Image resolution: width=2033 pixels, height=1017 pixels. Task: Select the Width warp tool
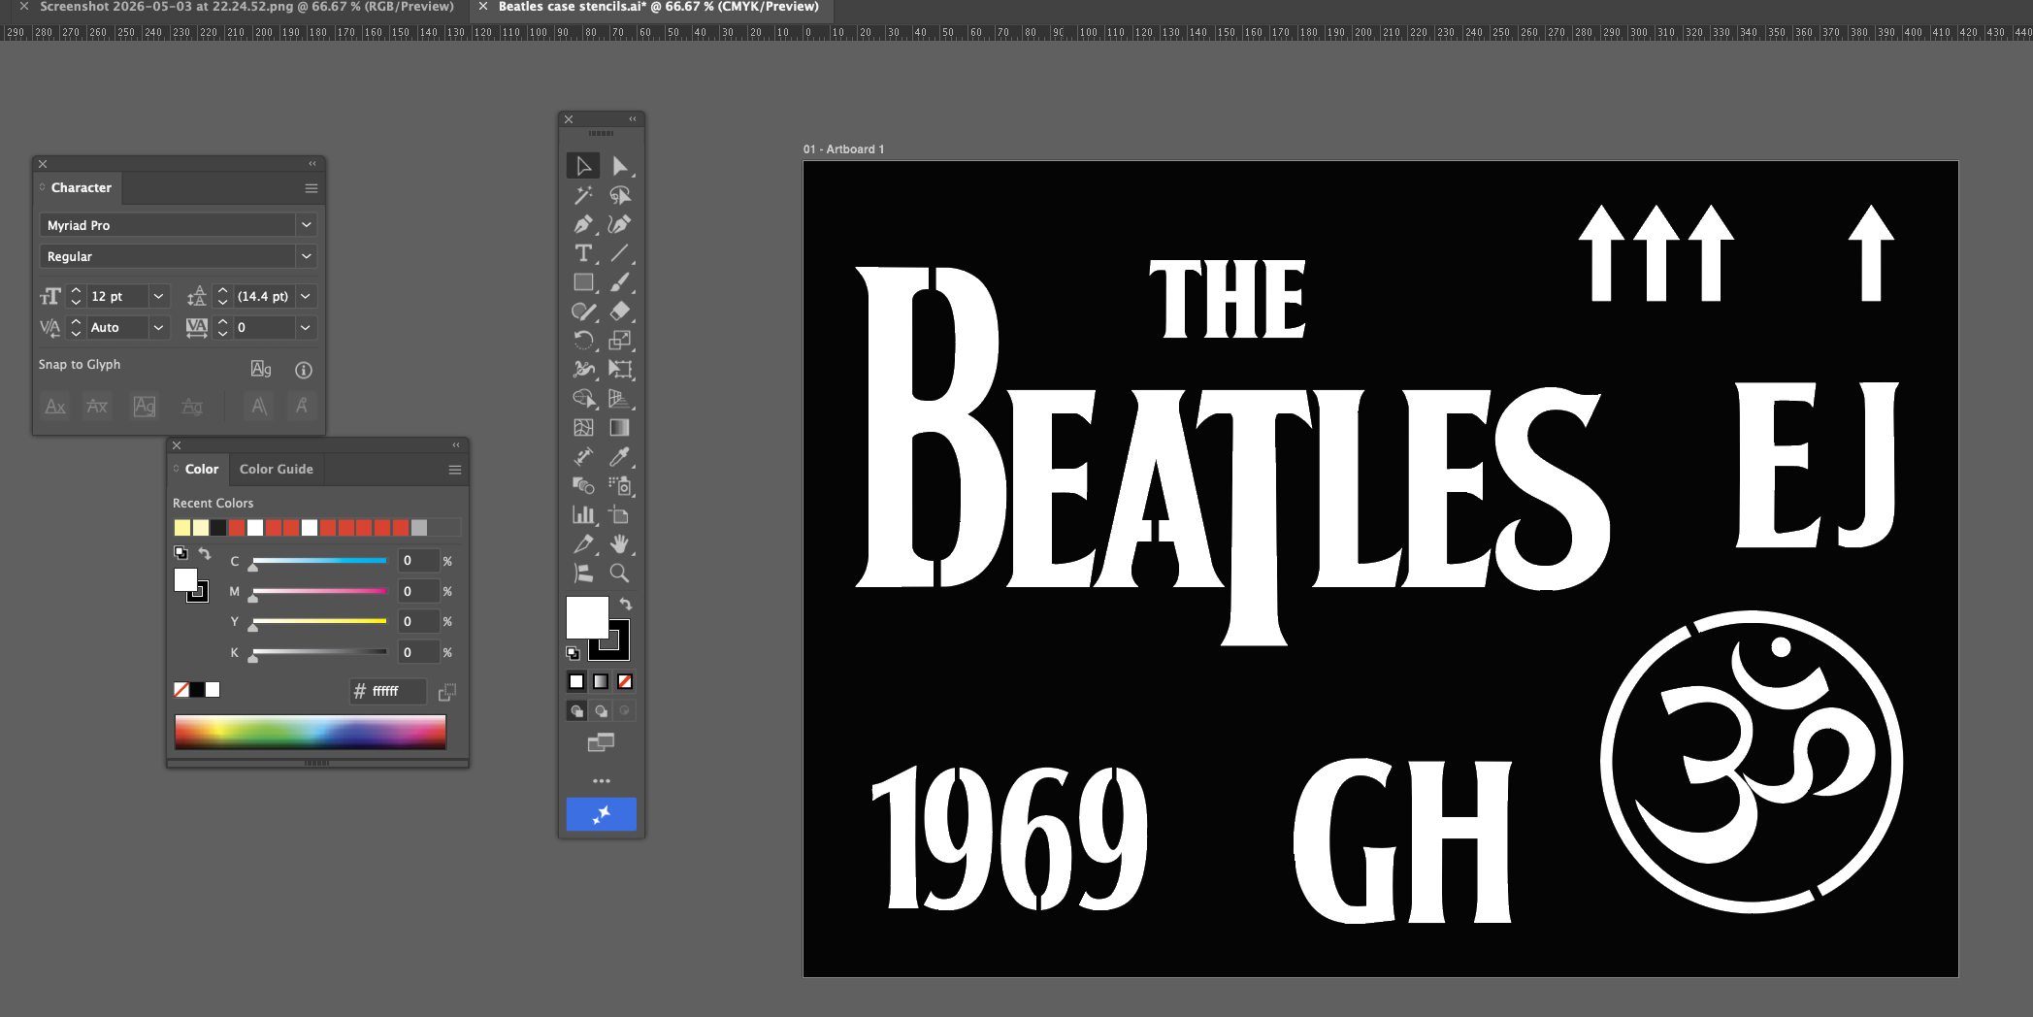coord(583,370)
